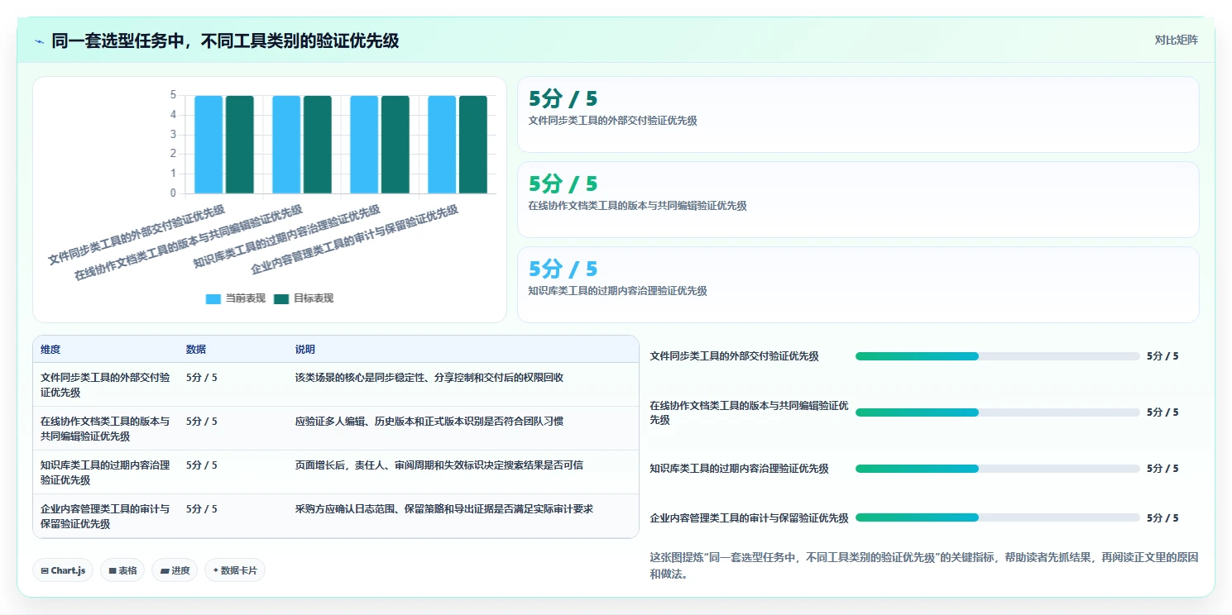The width and height of the screenshot is (1232, 615).
Task: Click the 5分 / 5 value after the 企业内容管理 progress bar
Action: (x=1162, y=518)
